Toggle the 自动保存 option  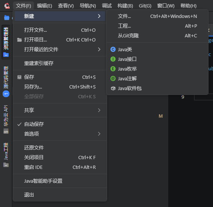point(60,124)
